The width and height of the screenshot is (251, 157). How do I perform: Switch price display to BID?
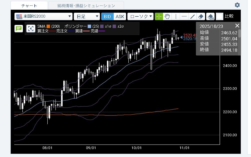[x=107, y=16]
